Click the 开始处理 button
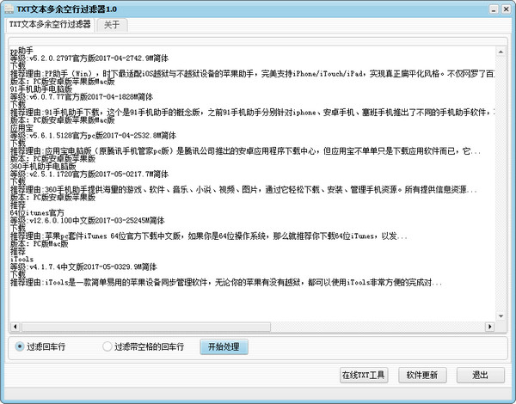 [x=224, y=346]
